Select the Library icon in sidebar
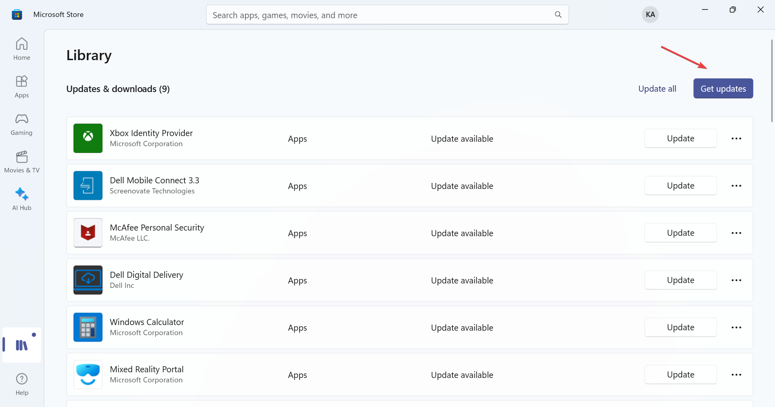This screenshot has height=407, width=775. pos(22,345)
